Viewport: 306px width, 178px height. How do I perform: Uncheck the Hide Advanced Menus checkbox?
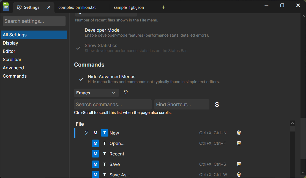coord(81,79)
